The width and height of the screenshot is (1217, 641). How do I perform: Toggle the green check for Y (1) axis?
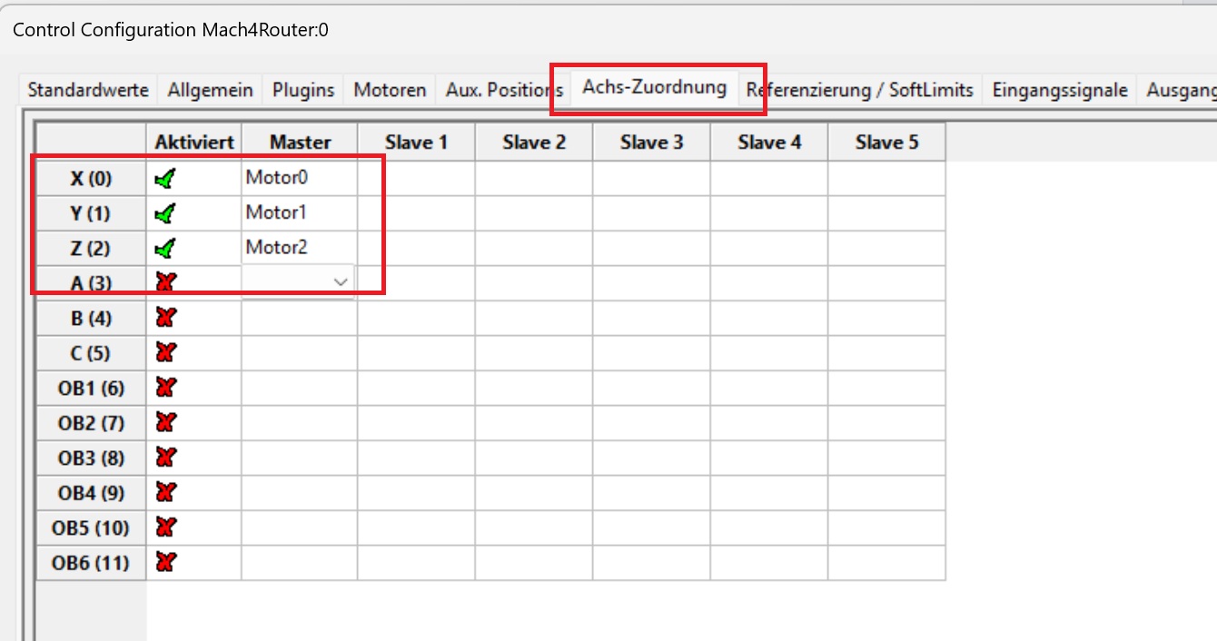tap(165, 213)
